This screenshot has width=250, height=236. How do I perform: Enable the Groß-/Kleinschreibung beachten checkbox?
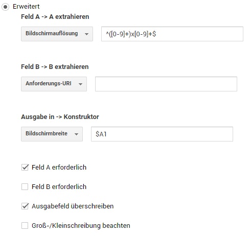tap(25, 226)
